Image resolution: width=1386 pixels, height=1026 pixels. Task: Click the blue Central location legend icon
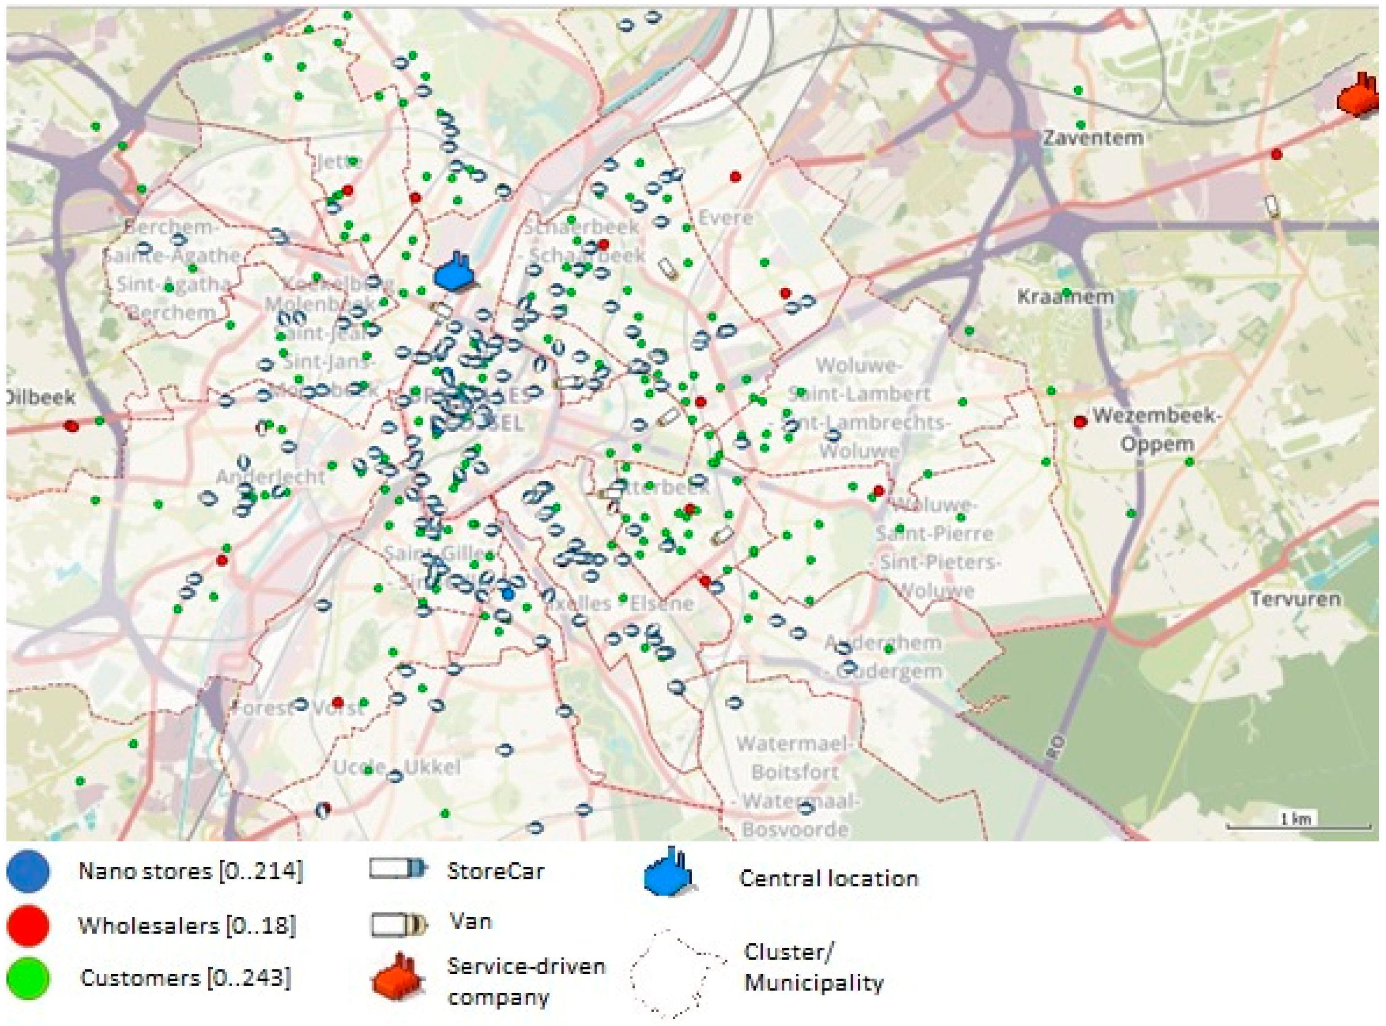coord(668,874)
